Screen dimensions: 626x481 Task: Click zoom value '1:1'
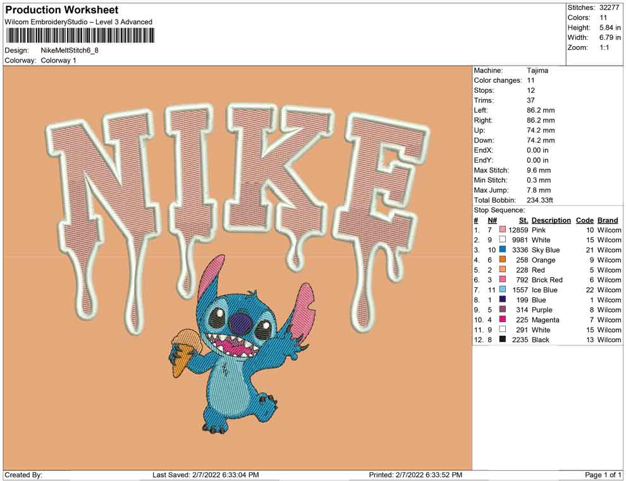click(605, 47)
